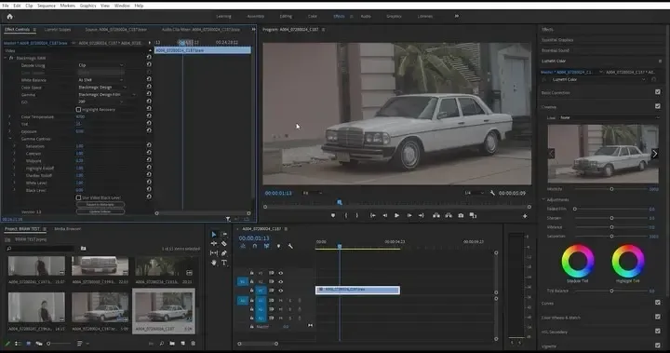This screenshot has width=670, height=353.
Task: Toggle the HSL Secondary checkbox
Action: point(658,331)
